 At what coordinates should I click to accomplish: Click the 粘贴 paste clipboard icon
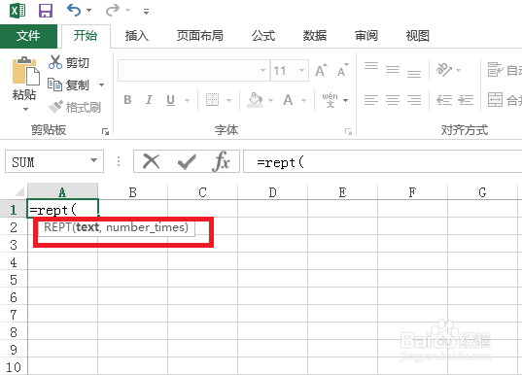25,71
